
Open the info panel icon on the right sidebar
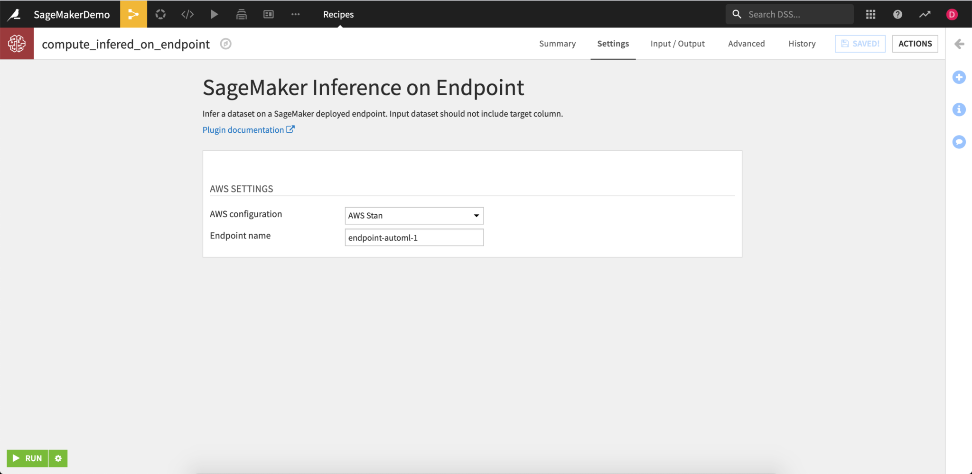coord(959,109)
